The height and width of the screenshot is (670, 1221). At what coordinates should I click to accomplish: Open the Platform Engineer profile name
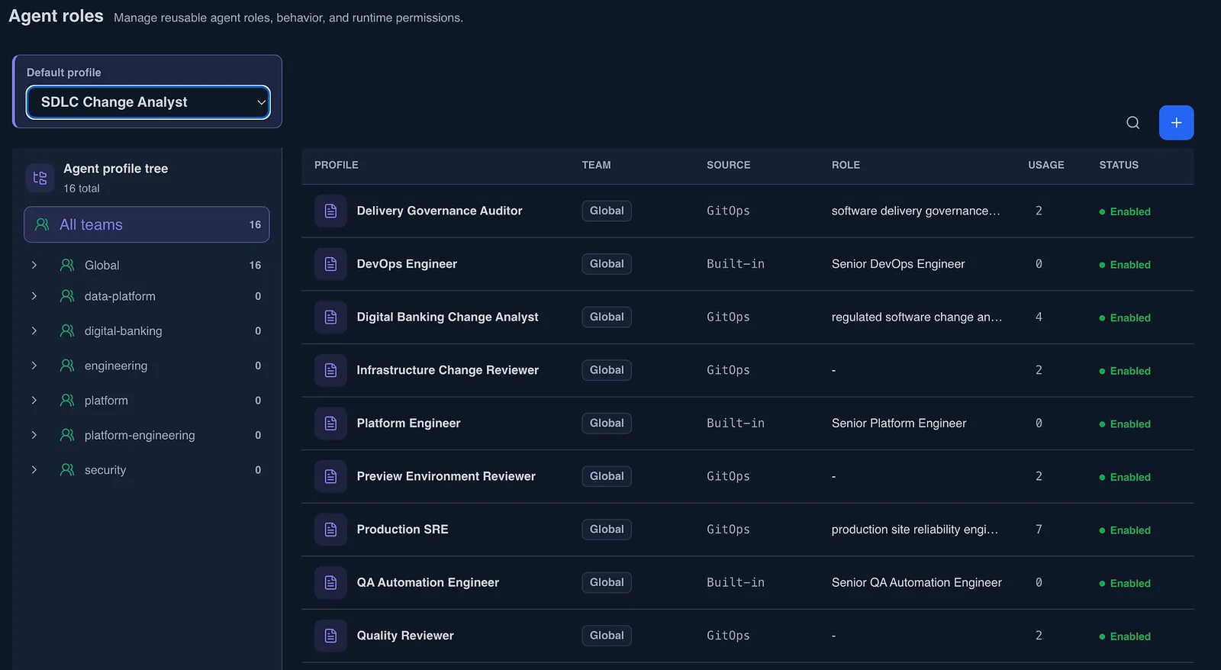click(x=408, y=423)
